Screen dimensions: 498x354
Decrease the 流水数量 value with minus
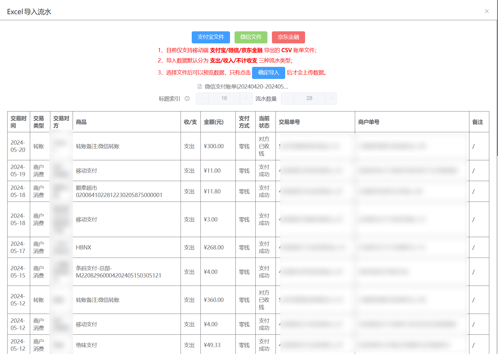288,99
